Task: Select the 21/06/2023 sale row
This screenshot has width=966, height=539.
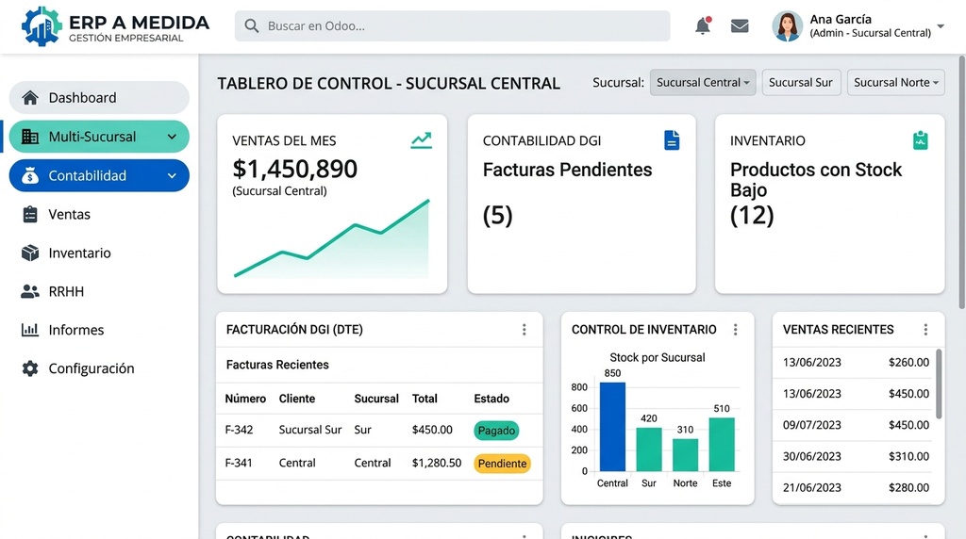Action: pos(855,488)
